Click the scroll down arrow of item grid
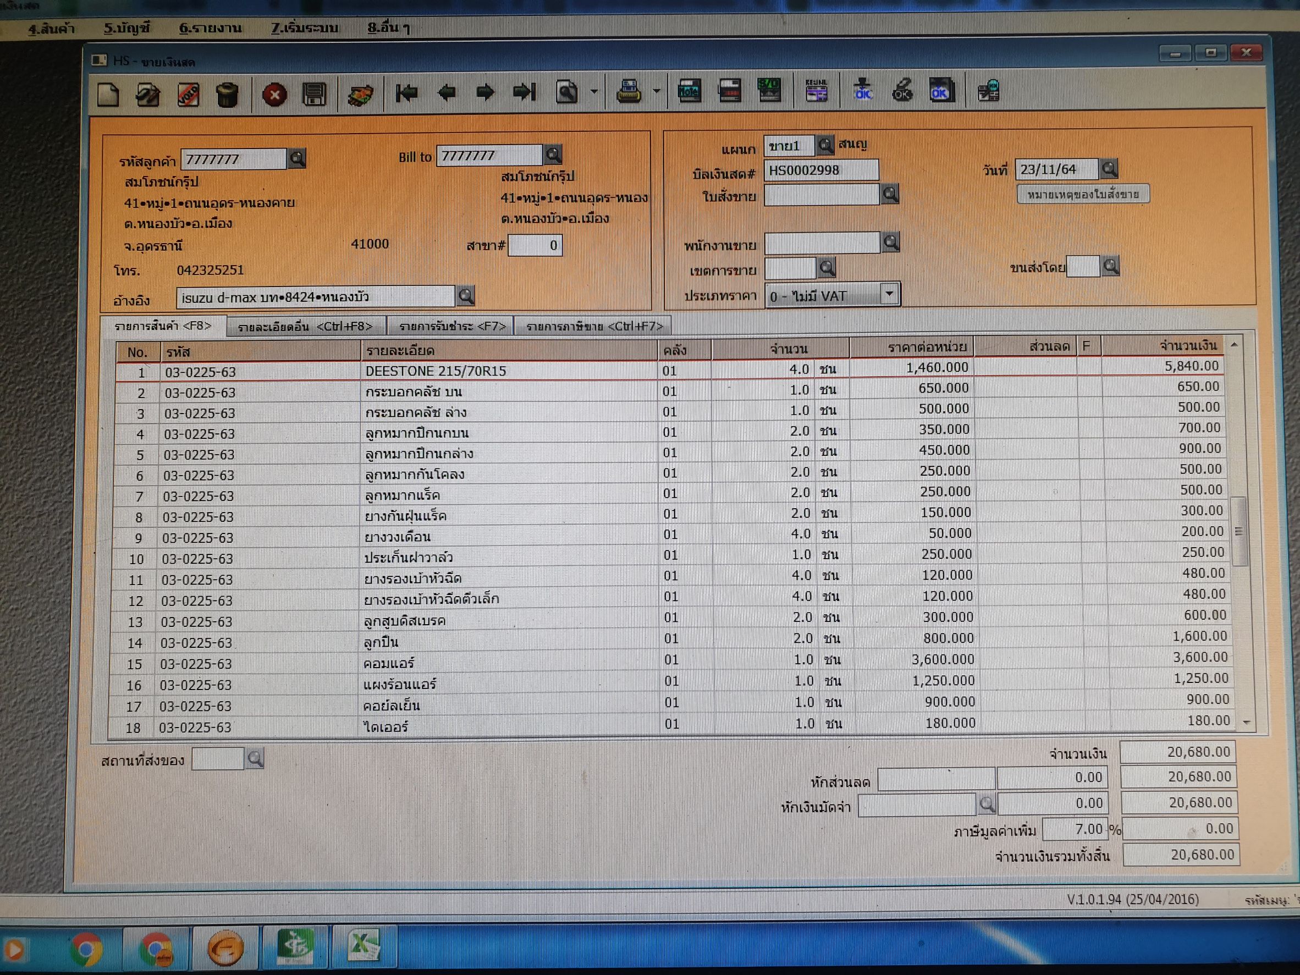The image size is (1300, 975). pyautogui.click(x=1247, y=722)
